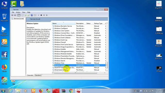
Task: Open the View menu
Action: pos(24,12)
